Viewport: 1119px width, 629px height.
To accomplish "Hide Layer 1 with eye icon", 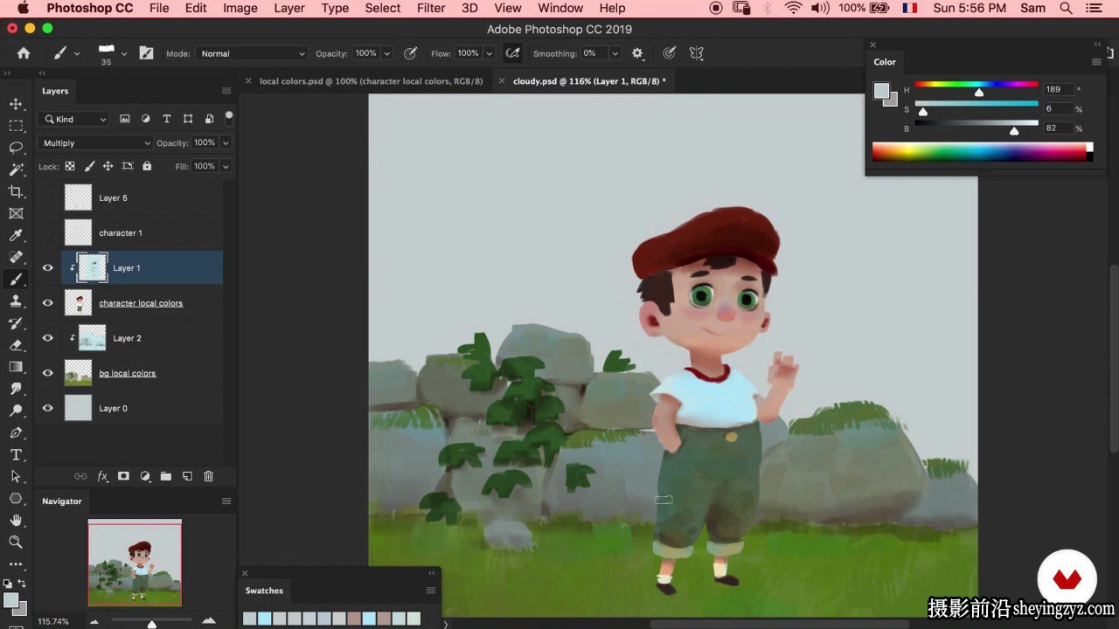I will [x=48, y=268].
